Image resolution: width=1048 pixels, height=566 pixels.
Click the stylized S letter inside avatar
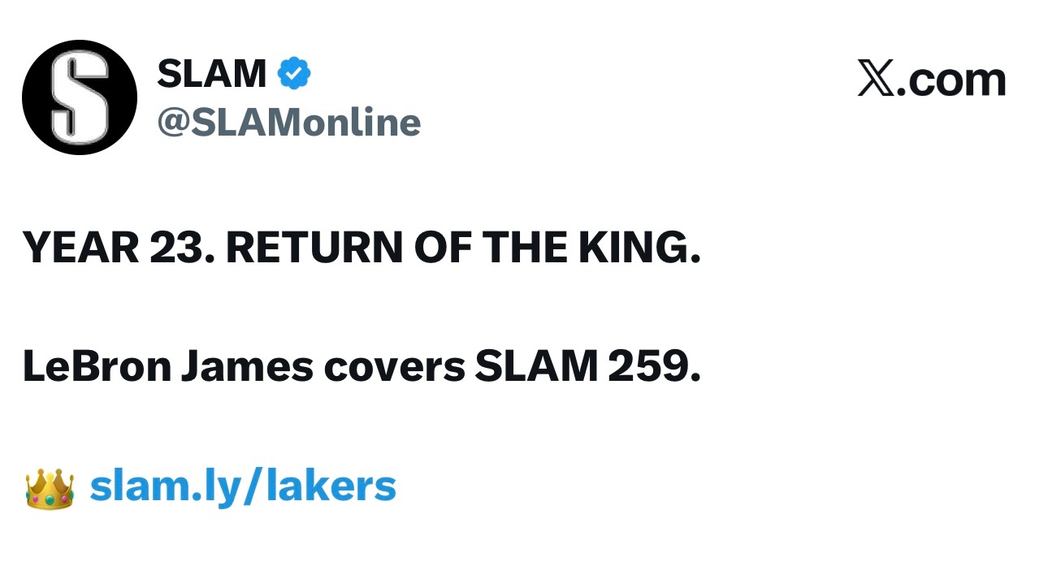(x=80, y=97)
